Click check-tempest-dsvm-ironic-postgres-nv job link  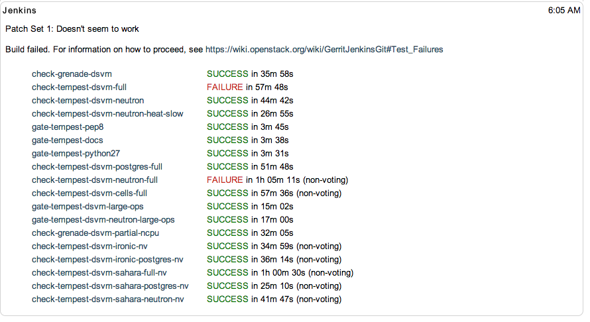[x=109, y=259]
